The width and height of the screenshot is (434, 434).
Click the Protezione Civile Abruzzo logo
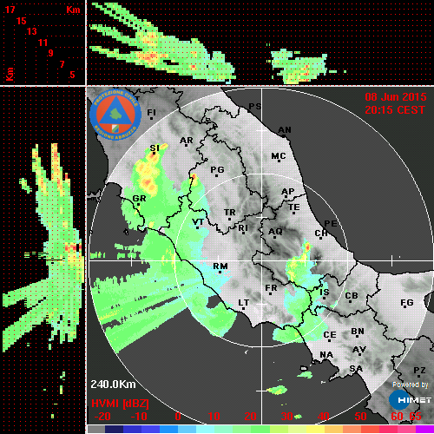115,115
